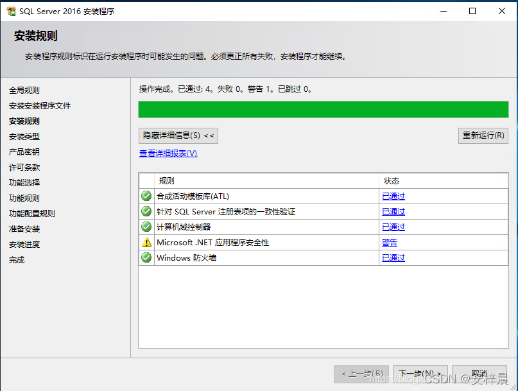Image resolution: width=518 pixels, height=391 pixels.
Task: Click the check icon beside 计算机域控制器
Action: pyautogui.click(x=146, y=227)
